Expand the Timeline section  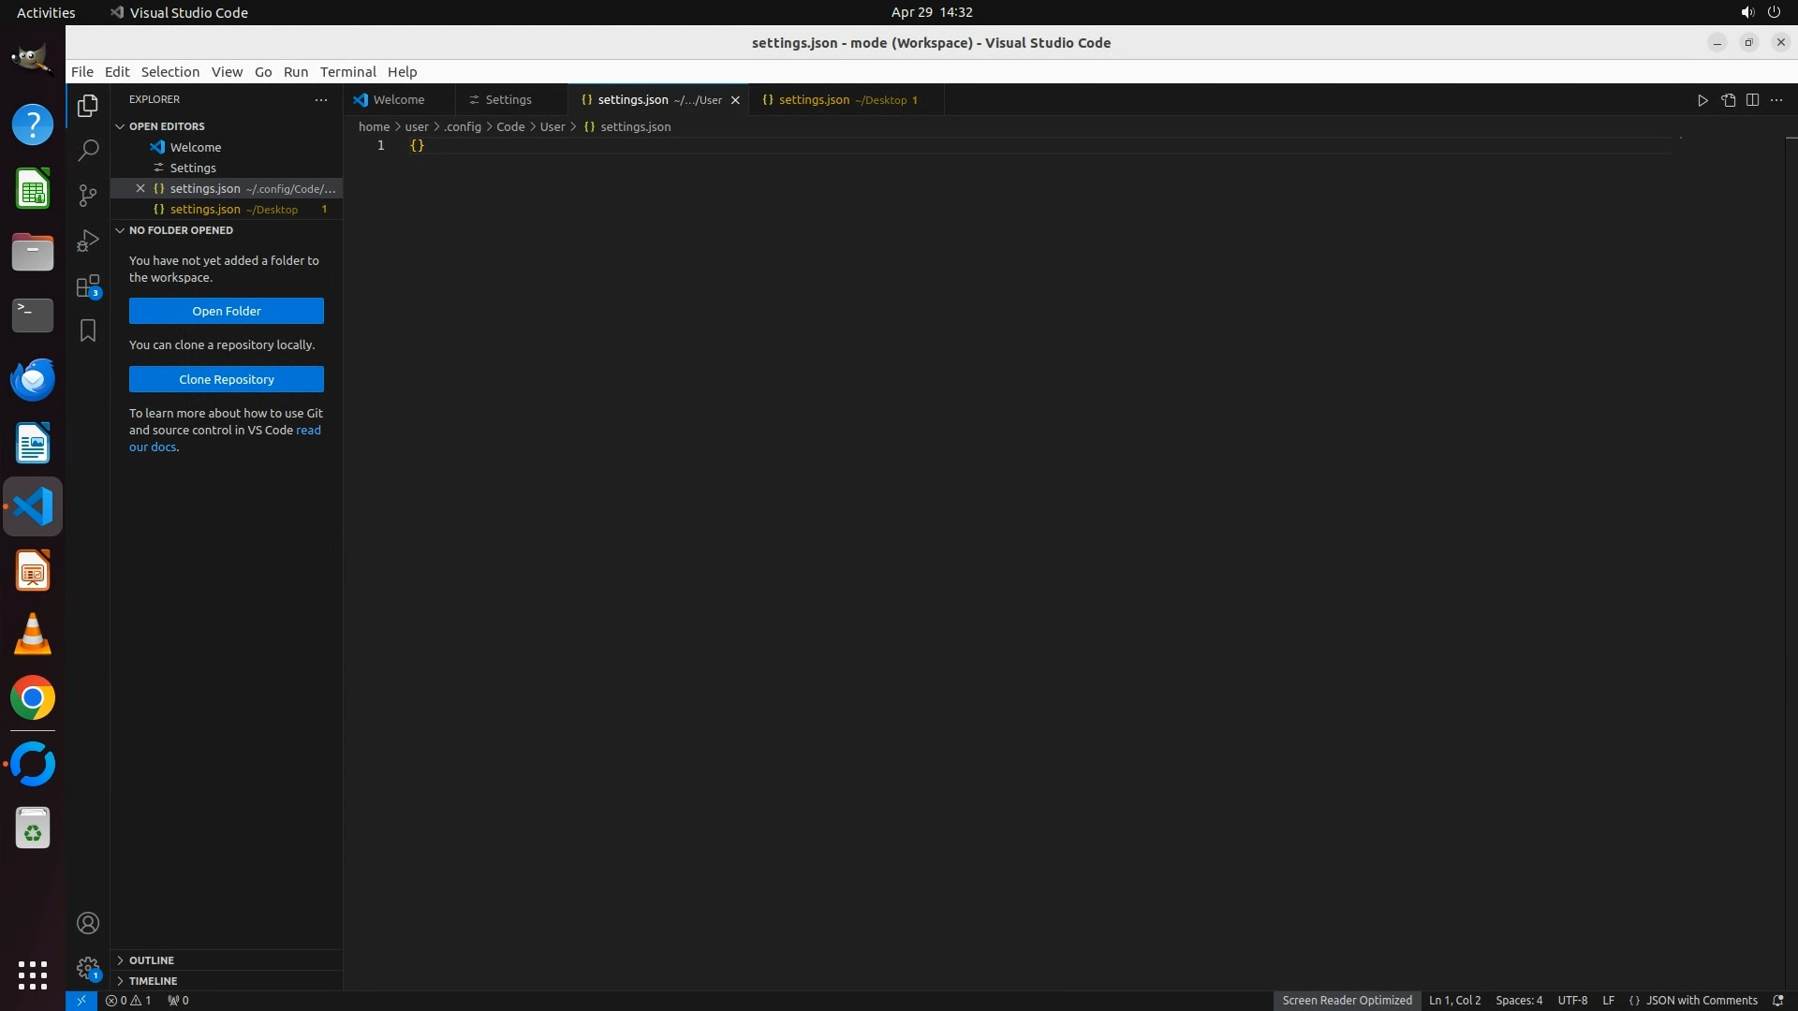(x=153, y=981)
